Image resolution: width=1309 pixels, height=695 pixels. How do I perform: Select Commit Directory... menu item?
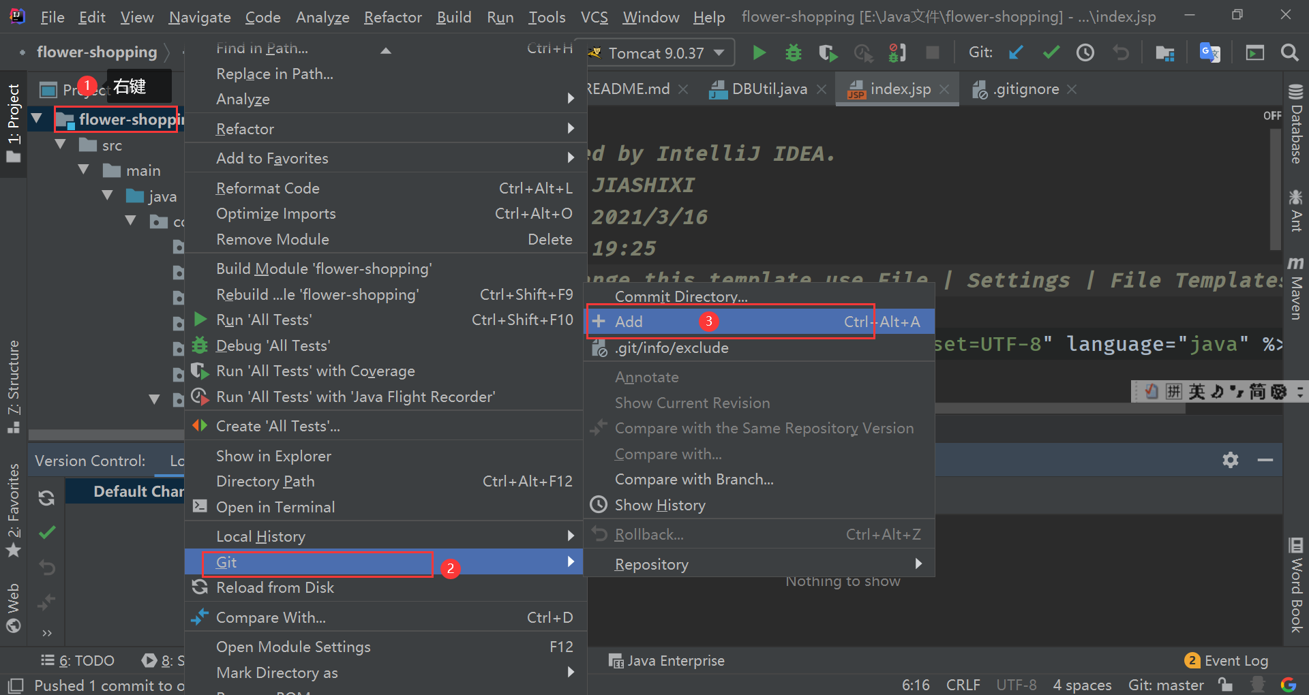click(x=759, y=296)
